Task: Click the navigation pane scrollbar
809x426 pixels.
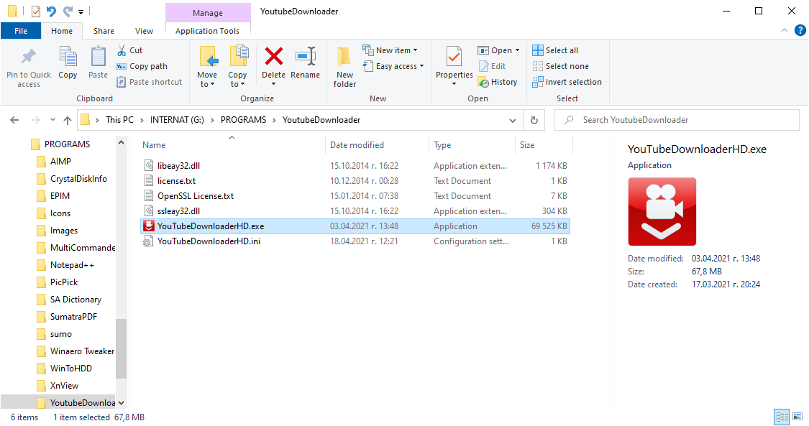Action: [x=122, y=349]
